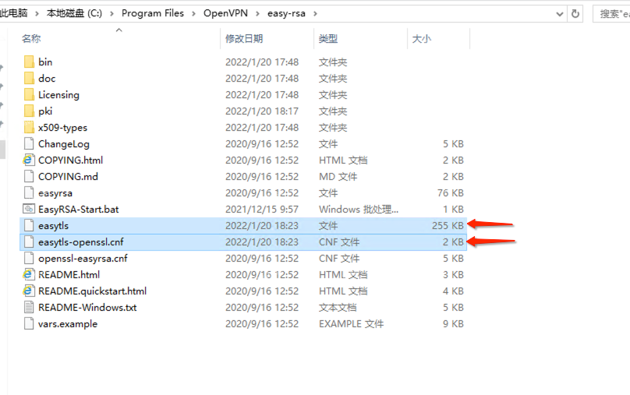Expand the chevron after OpenVPN in path
Viewport: 630px width, 395px height.
[x=262, y=13]
